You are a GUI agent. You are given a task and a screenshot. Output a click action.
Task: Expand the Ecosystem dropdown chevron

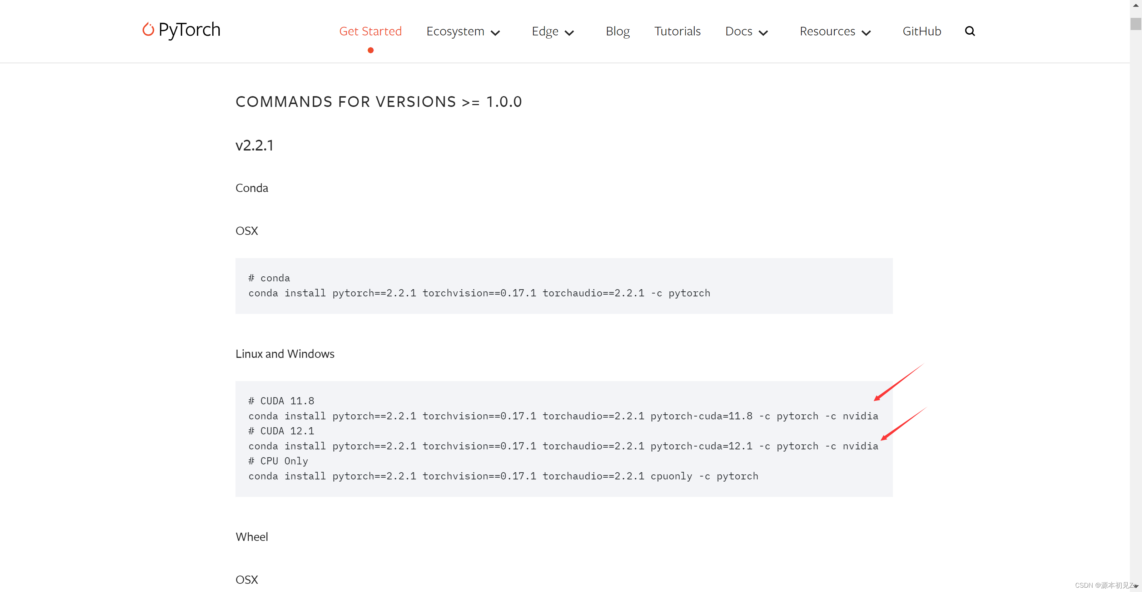click(x=496, y=33)
